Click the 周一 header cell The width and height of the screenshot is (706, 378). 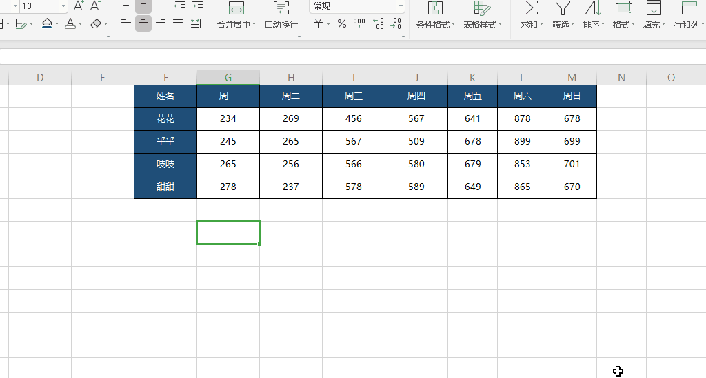tap(228, 96)
